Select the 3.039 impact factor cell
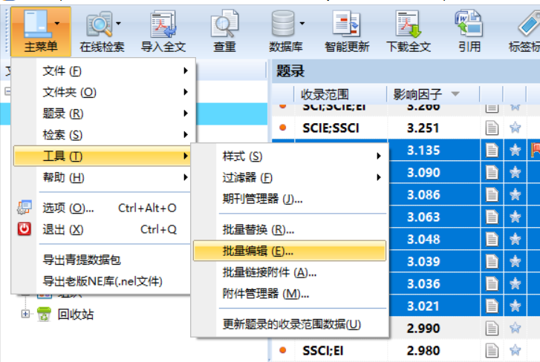The width and height of the screenshot is (540, 362). point(423,262)
